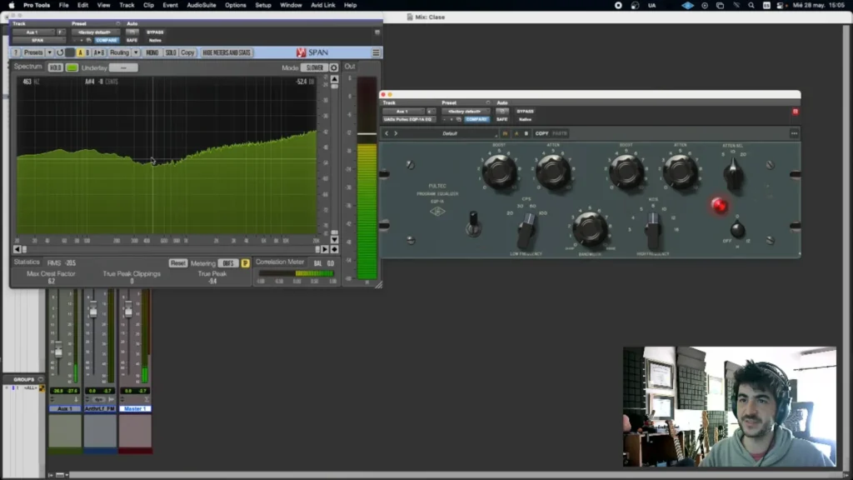Toggle SPAN spectrum HOLD button

55,68
